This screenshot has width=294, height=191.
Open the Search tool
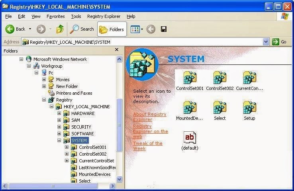click(82, 29)
